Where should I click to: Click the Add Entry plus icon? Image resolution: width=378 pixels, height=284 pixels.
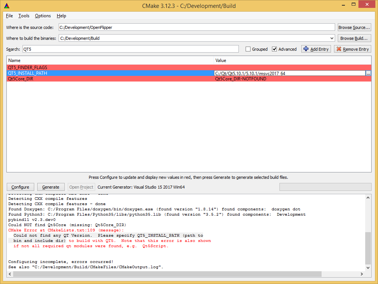(306, 49)
